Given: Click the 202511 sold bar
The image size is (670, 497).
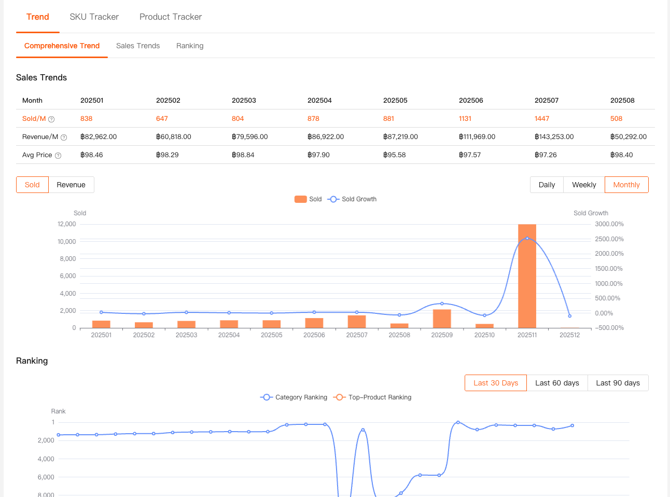Looking at the screenshot, I should [x=527, y=280].
